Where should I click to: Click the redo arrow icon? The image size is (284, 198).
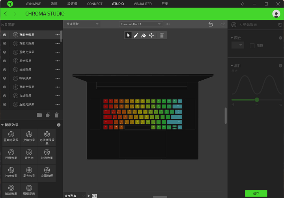tap(222, 24)
